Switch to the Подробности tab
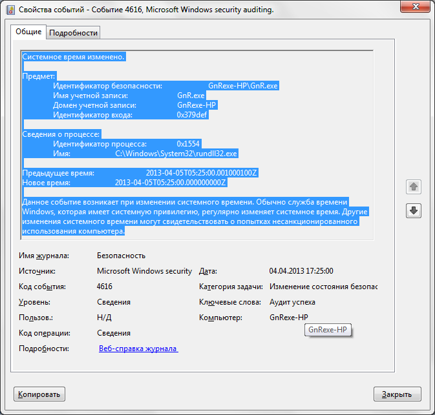The height and width of the screenshot is (415, 435). [73, 33]
